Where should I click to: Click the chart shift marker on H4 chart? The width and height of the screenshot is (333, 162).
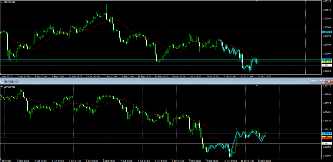coord(257,1)
